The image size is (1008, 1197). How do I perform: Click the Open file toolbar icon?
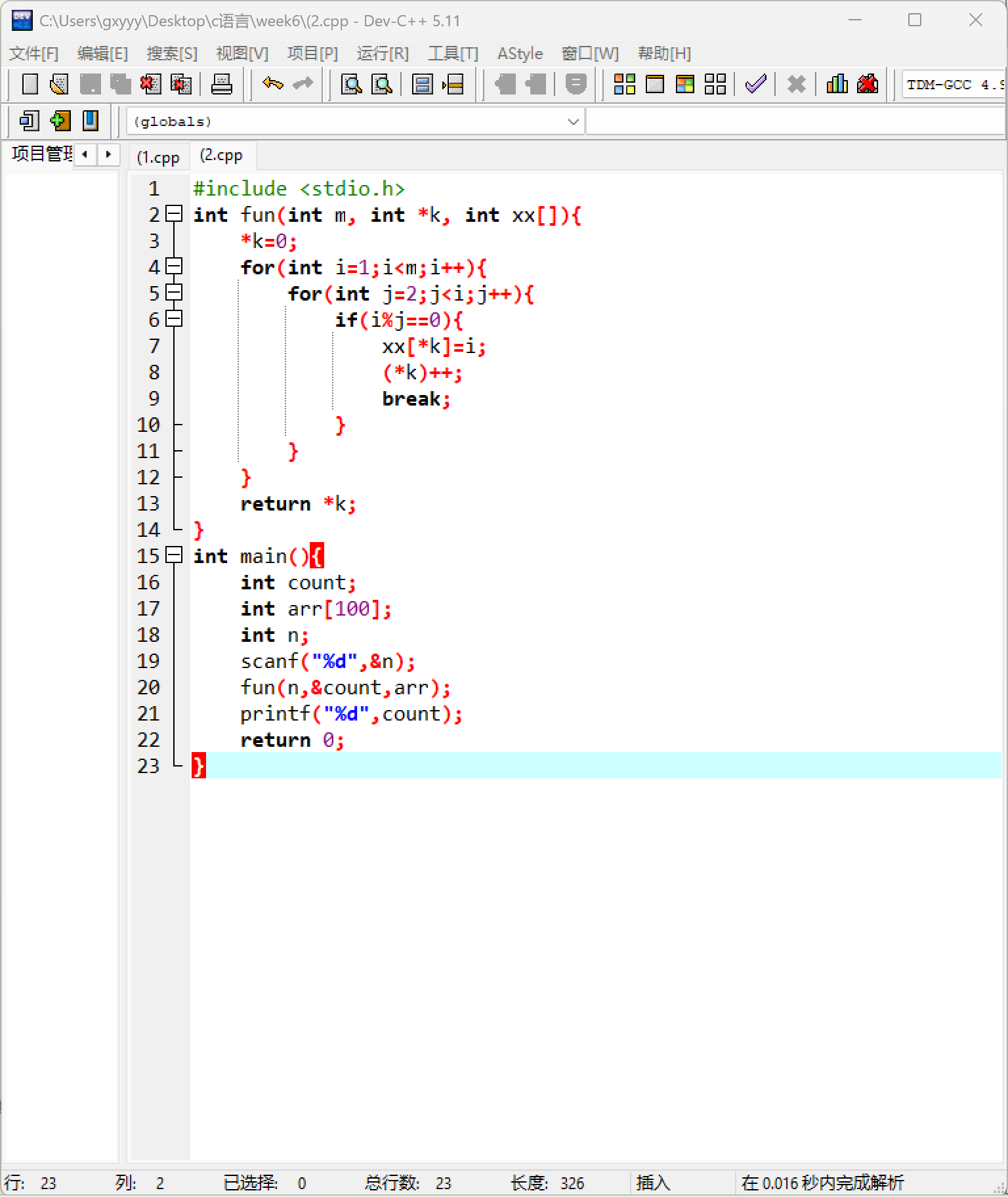(60, 84)
